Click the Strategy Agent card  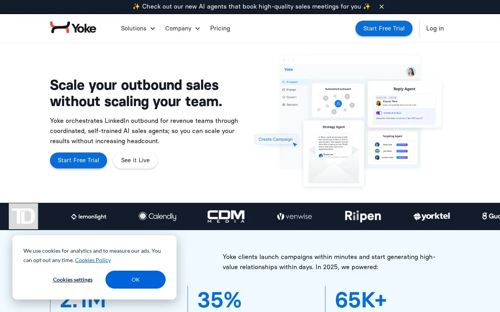click(334, 153)
